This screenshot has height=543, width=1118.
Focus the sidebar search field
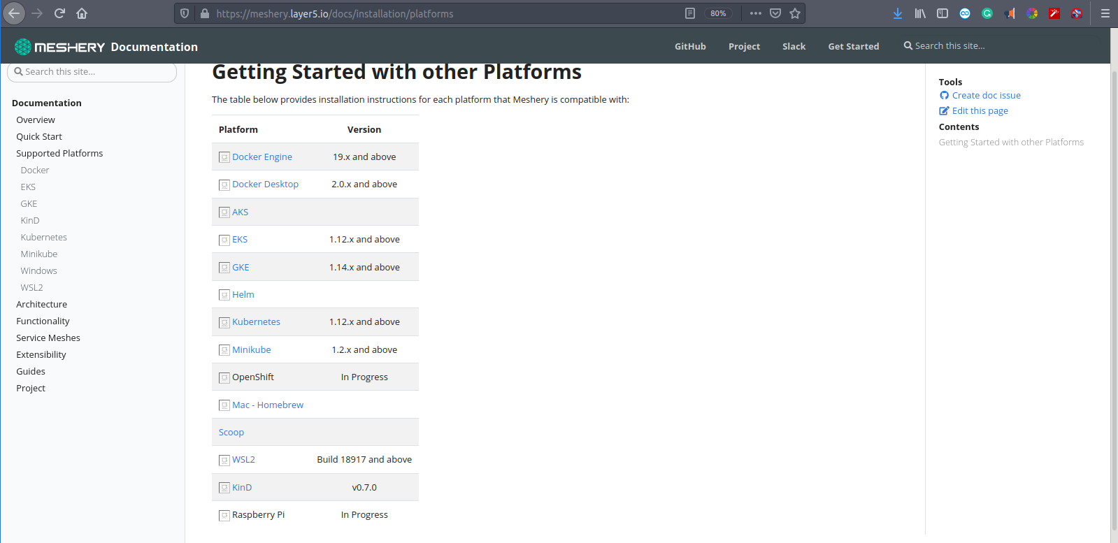click(x=92, y=72)
